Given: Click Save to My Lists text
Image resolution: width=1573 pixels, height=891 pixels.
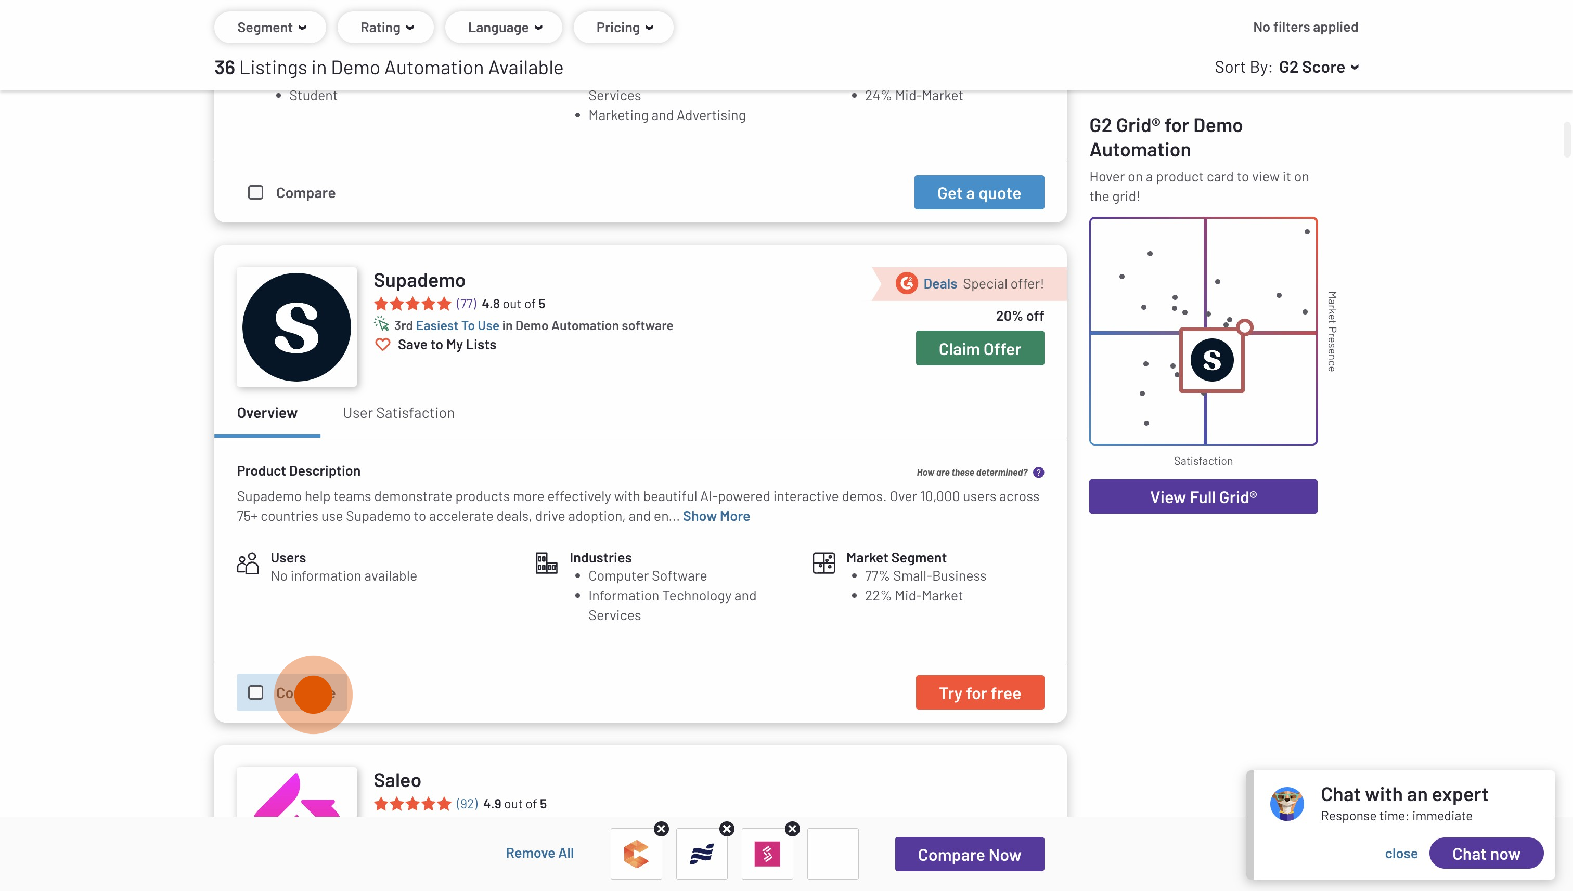Looking at the screenshot, I should (447, 345).
